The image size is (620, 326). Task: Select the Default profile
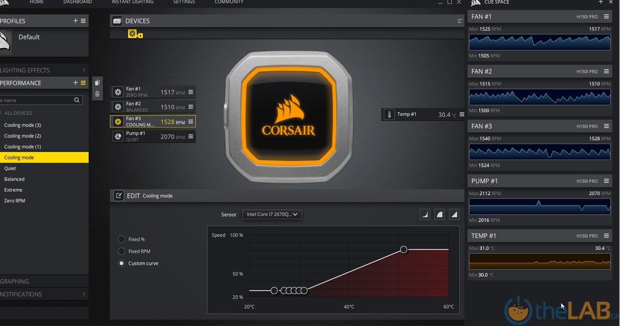29,37
